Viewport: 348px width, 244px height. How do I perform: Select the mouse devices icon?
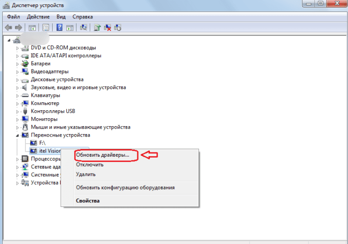coord(25,127)
